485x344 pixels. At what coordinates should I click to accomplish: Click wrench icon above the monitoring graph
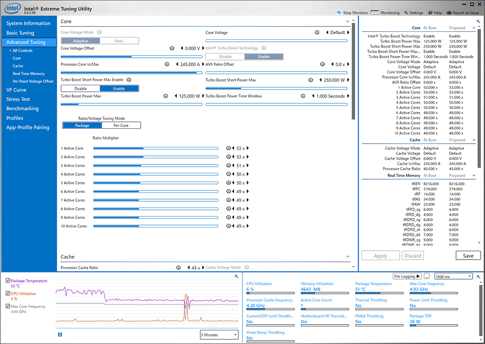click(x=236, y=276)
